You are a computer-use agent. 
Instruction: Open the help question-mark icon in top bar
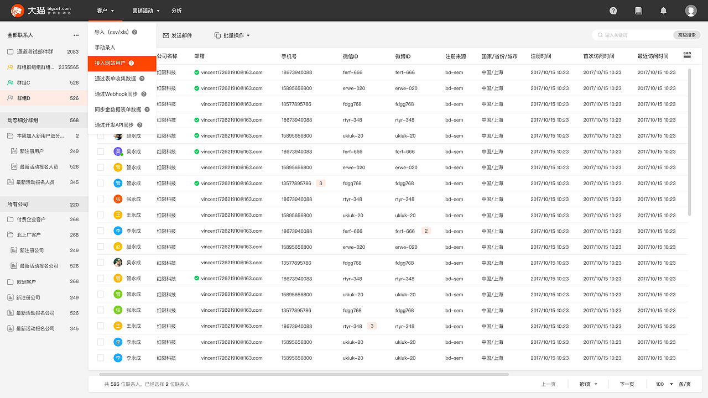tap(613, 11)
